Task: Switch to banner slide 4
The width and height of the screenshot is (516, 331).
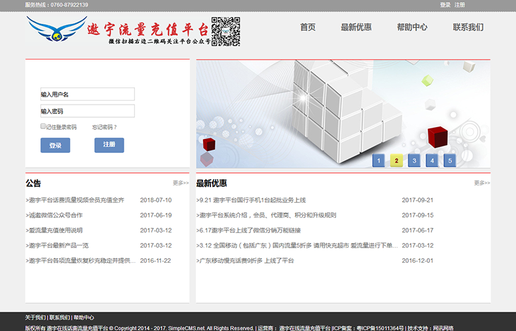Action: [x=432, y=160]
